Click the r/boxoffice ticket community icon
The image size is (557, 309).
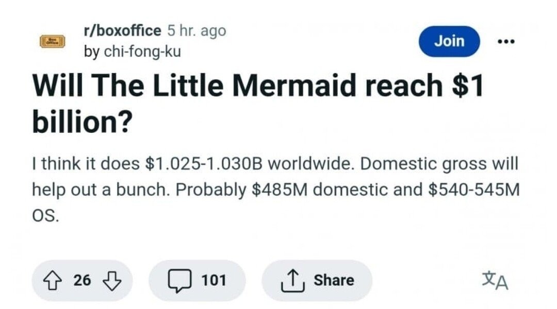click(52, 42)
